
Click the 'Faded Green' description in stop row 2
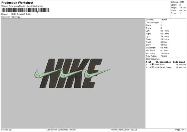(165, 68)
